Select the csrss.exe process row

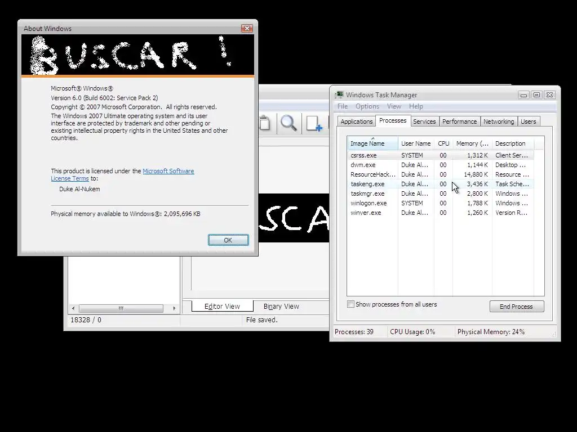(x=440, y=155)
